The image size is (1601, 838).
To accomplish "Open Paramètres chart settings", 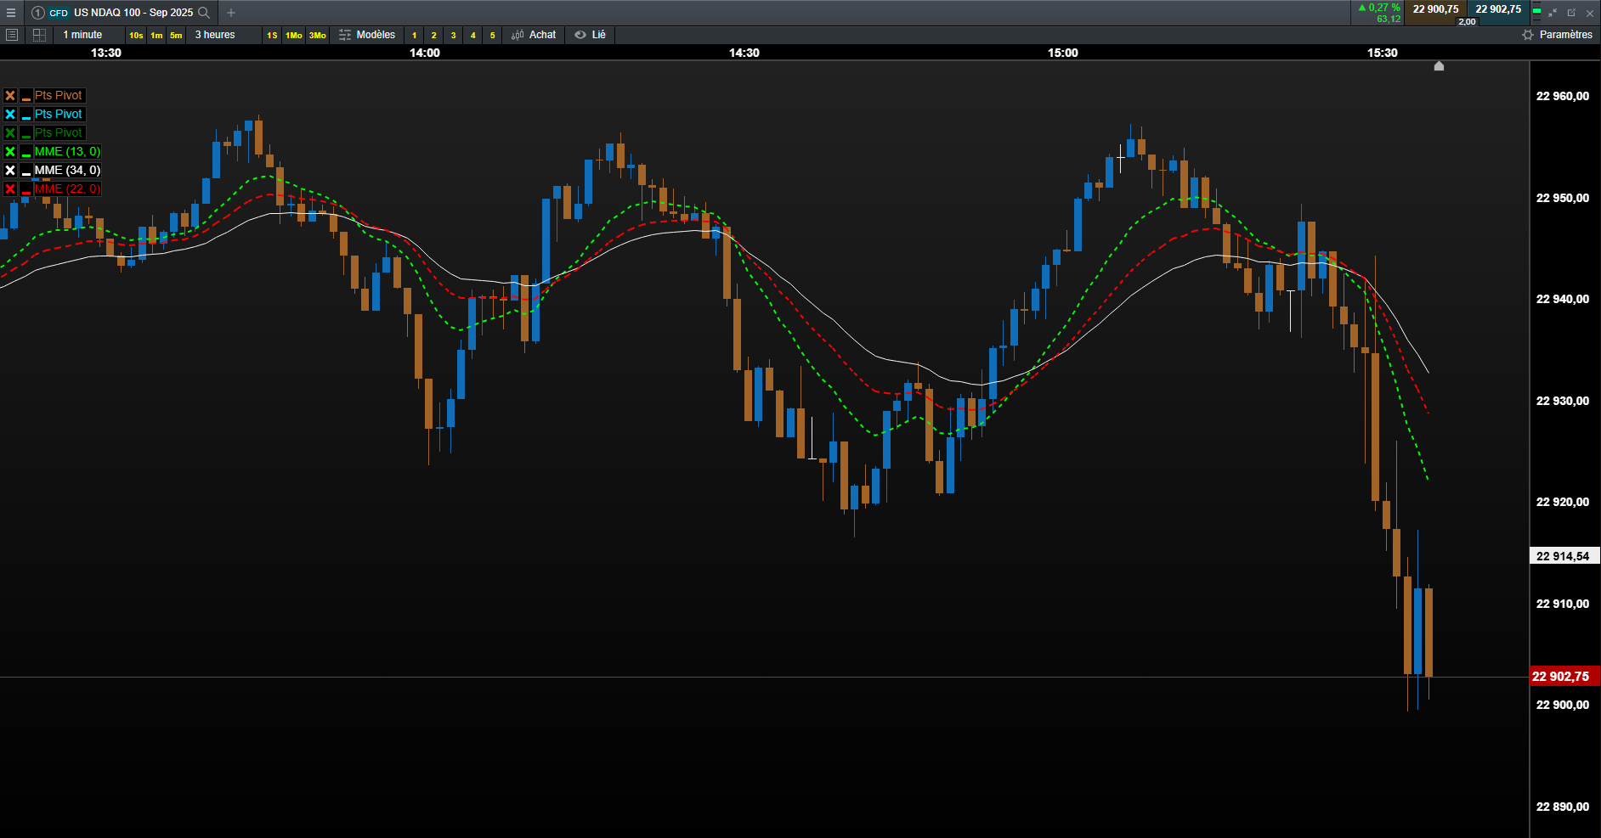I will (1558, 35).
